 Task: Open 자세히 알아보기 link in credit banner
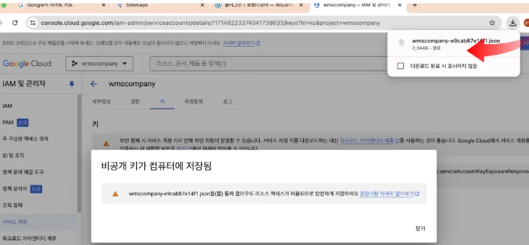click(241, 43)
